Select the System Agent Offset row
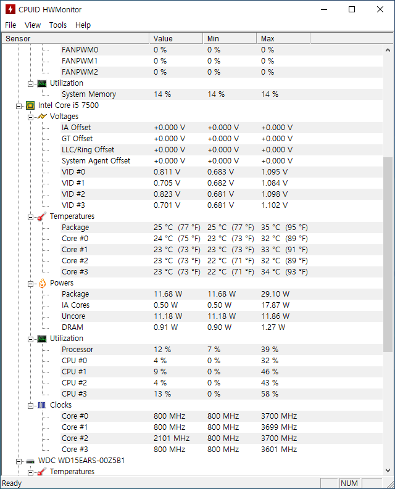Screen dimensions: 395x489 click(222, 161)
